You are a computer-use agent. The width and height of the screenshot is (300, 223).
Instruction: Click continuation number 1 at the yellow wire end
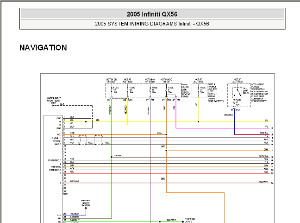click(272, 121)
